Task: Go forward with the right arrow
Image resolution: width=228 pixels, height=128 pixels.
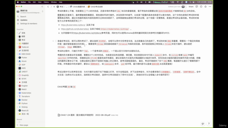Action: [51, 7]
